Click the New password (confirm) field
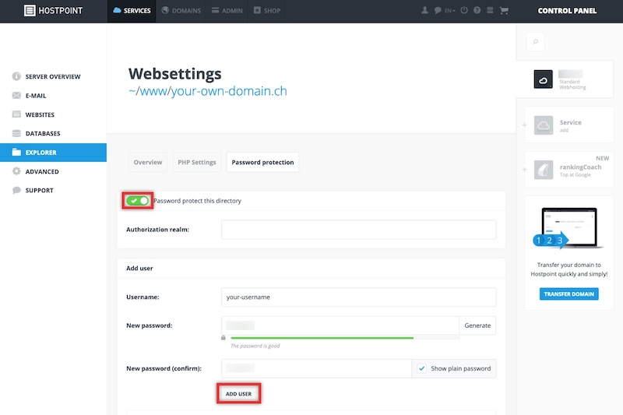This screenshot has height=415, width=623. click(316, 368)
